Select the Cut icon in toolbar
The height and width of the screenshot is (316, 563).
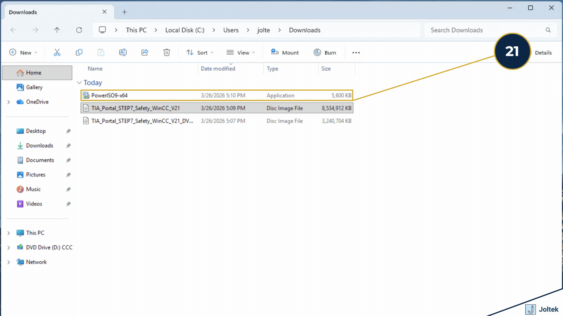(x=57, y=52)
